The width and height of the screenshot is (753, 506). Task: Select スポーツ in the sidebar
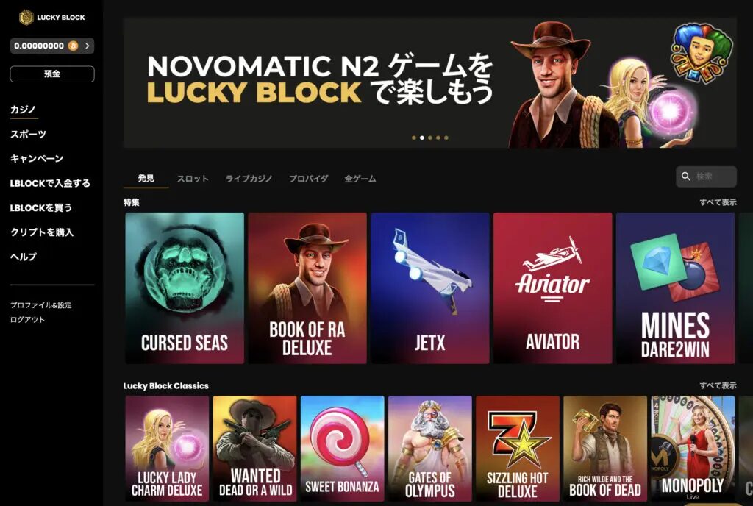tap(29, 135)
